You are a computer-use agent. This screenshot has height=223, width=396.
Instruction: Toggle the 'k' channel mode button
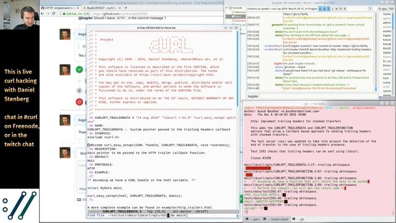tap(345, 9)
